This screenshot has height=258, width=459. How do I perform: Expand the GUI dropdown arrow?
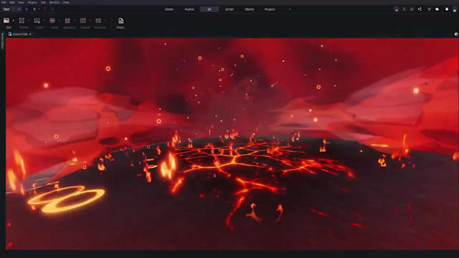click(x=13, y=21)
